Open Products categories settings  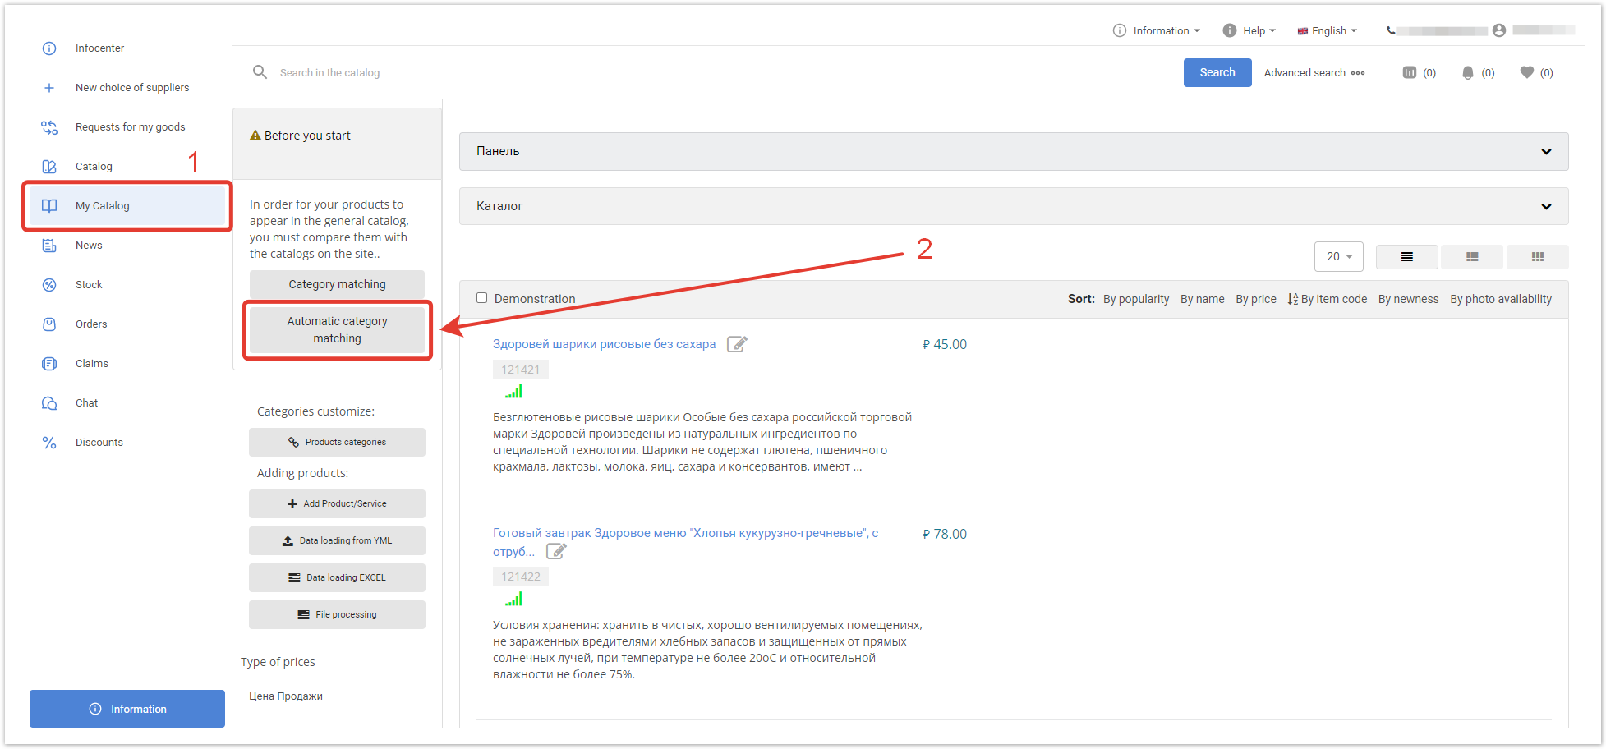coord(337,443)
